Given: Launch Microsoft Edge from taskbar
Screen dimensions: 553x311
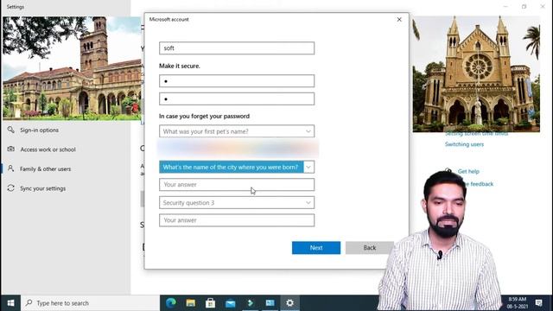Looking at the screenshot, I should (x=171, y=303).
